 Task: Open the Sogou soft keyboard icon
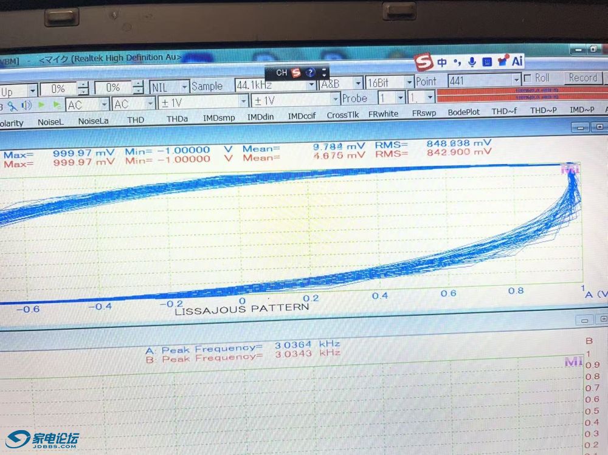click(487, 61)
